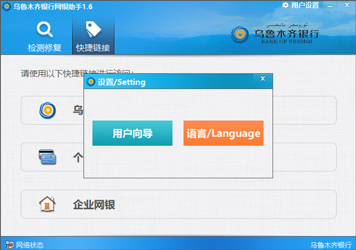Open 用户设置 in the title bar
The image size is (356, 250).
click(301, 5)
